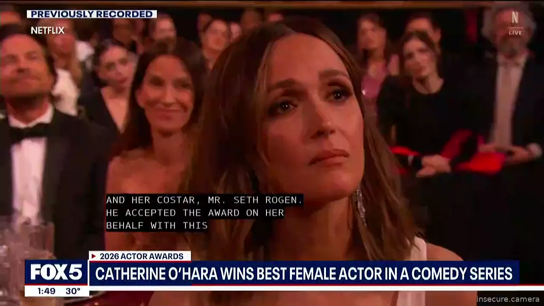Click the LIVE label under Netflix N
Viewport: 544px width, 306px height.
point(516,32)
